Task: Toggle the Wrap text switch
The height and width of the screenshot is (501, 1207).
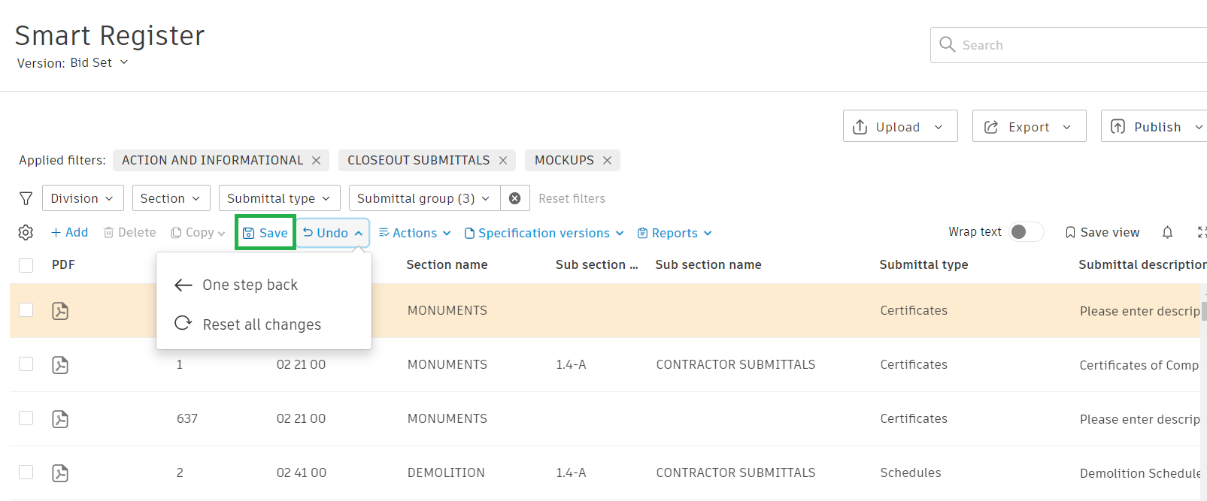Action: tap(1026, 232)
